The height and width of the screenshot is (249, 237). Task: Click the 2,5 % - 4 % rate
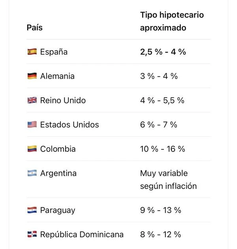coord(163,52)
